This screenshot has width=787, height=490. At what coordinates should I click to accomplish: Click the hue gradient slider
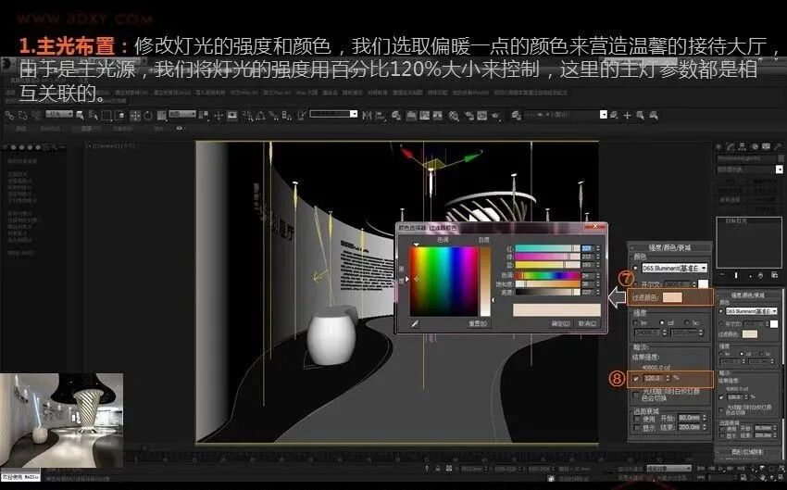coord(548,276)
